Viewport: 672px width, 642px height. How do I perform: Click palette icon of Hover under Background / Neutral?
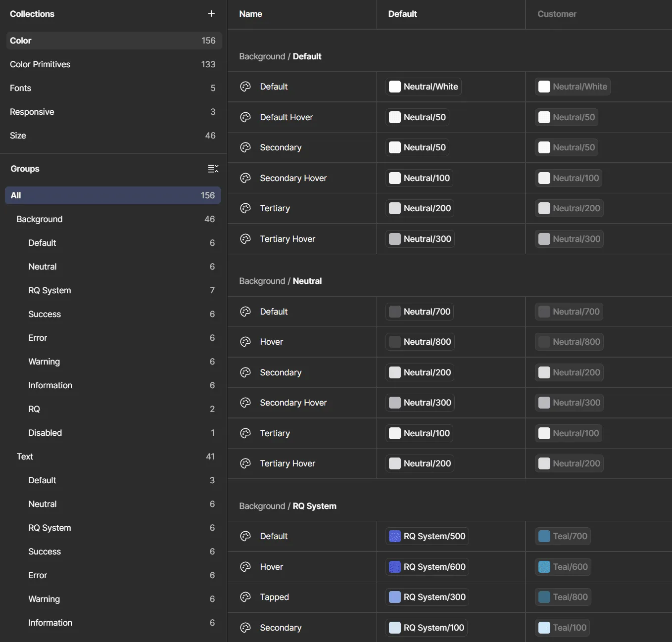pos(245,342)
